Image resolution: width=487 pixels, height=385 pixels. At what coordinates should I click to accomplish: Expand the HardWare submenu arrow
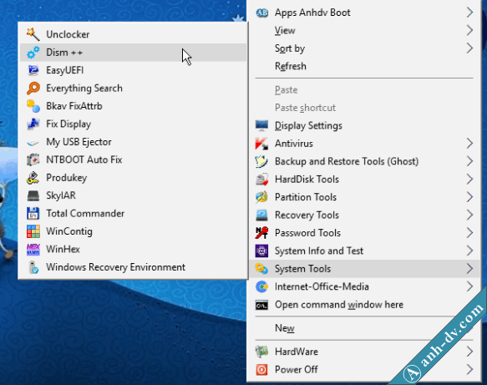(x=469, y=352)
